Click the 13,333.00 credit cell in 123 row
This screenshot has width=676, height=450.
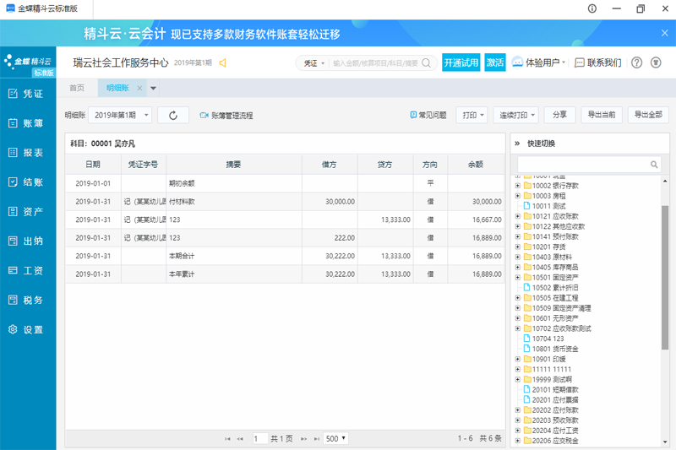(385, 220)
